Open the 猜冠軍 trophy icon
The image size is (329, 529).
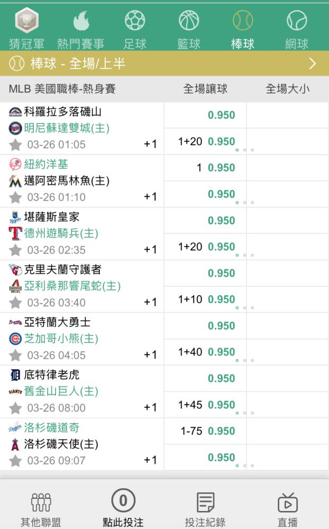(x=26, y=22)
